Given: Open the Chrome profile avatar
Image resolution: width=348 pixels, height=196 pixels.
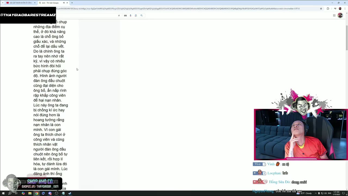Looking at the screenshot, I should [x=340, y=8].
